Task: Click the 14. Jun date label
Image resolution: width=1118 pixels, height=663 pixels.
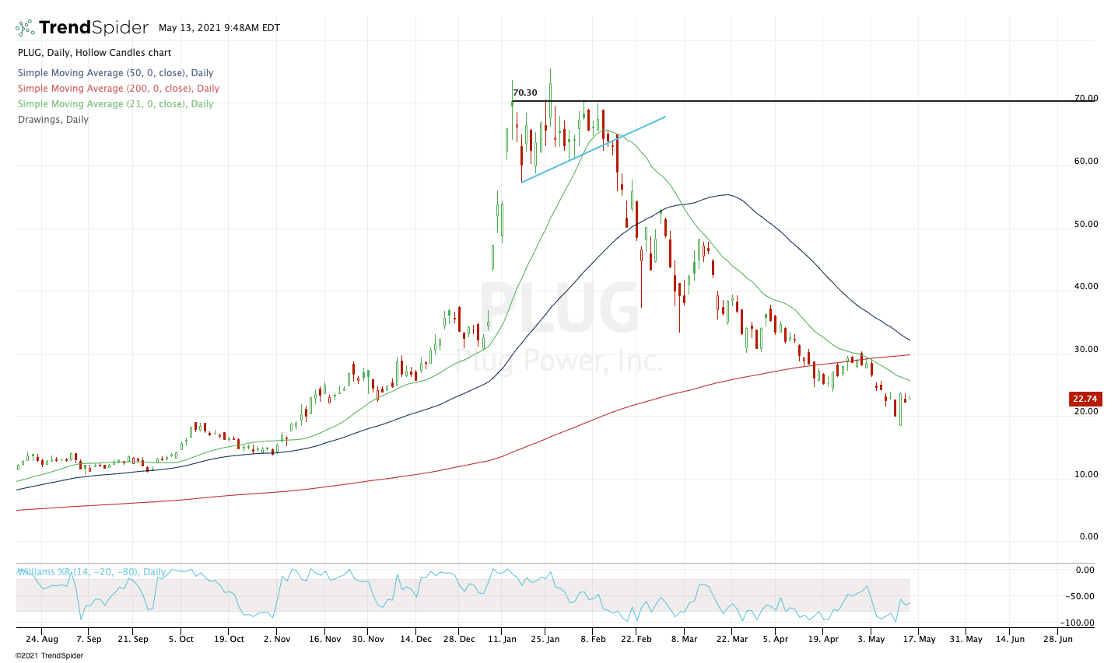Action: click(x=1009, y=640)
